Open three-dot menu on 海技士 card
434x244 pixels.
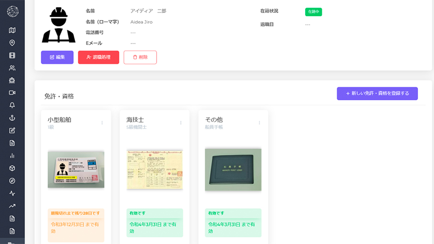pos(181,123)
